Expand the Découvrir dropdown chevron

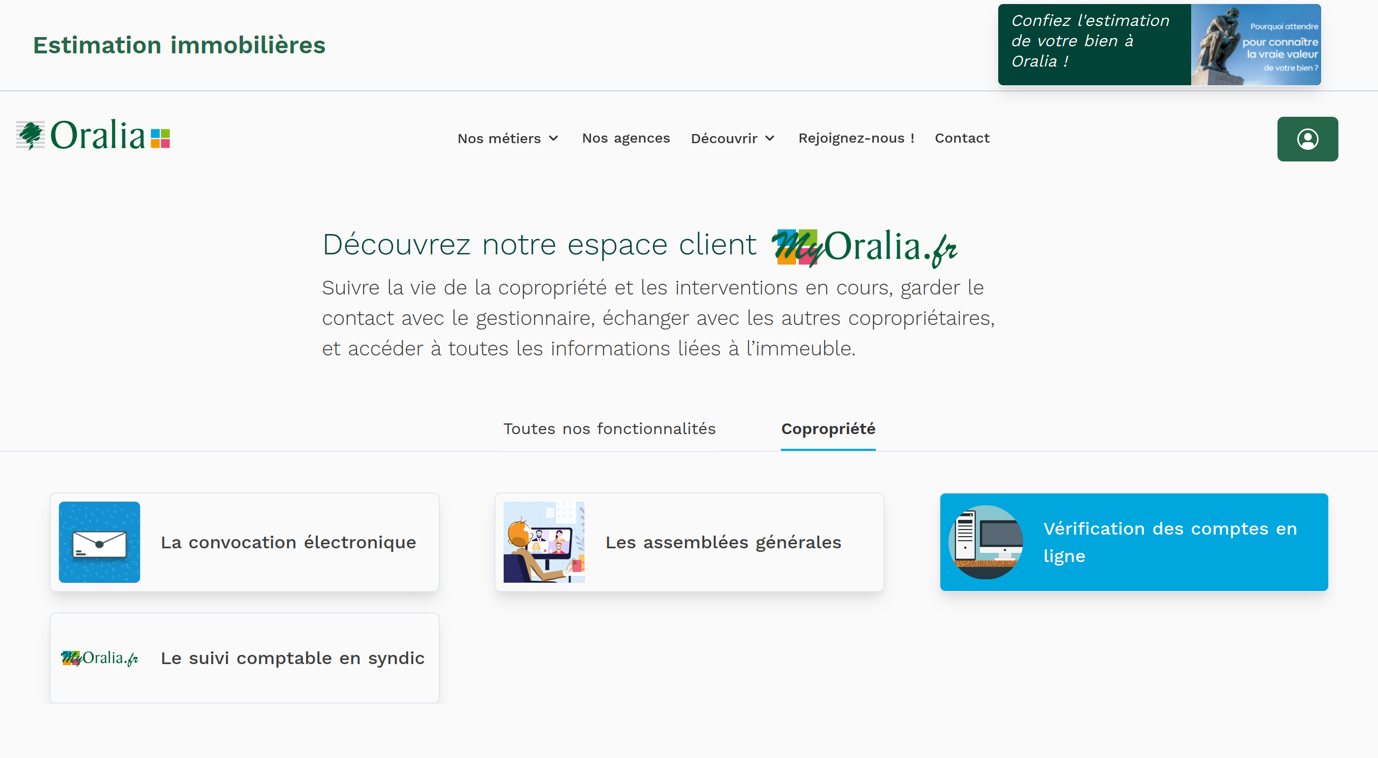click(x=770, y=138)
